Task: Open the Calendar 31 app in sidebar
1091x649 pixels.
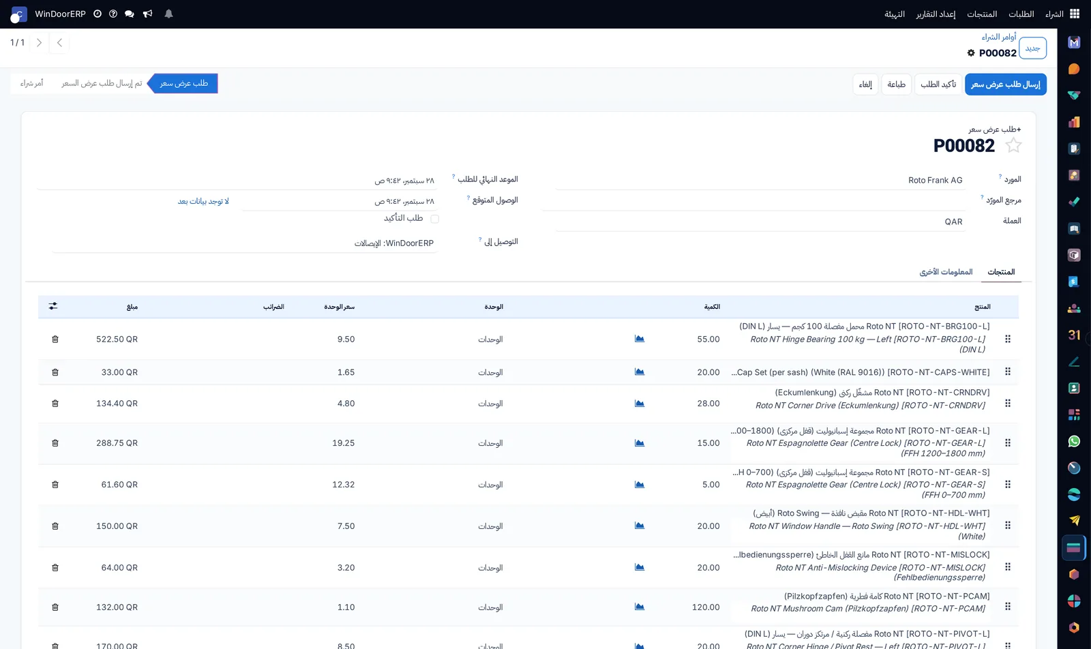Action: point(1074,335)
